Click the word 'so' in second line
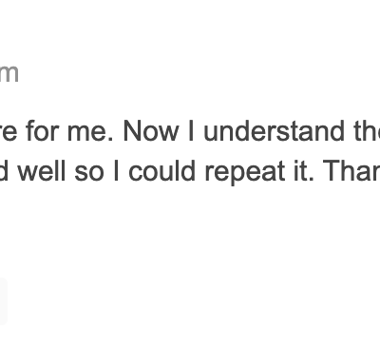Screen dimensions: 380x348 point(88,174)
